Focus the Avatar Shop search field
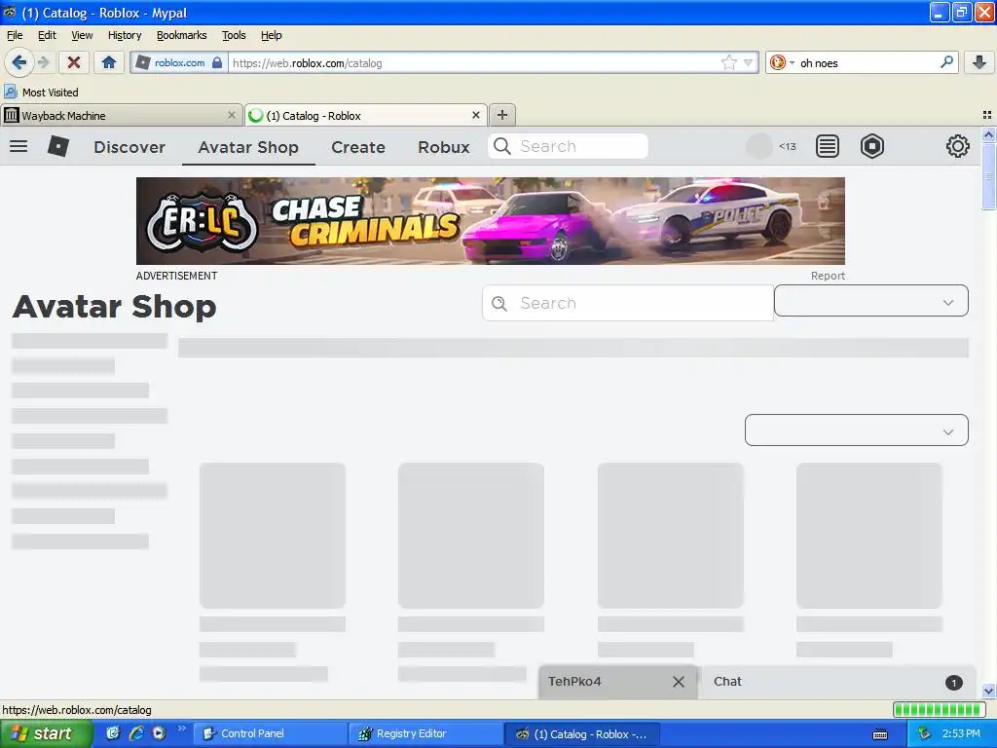The height and width of the screenshot is (748, 997). (x=628, y=303)
